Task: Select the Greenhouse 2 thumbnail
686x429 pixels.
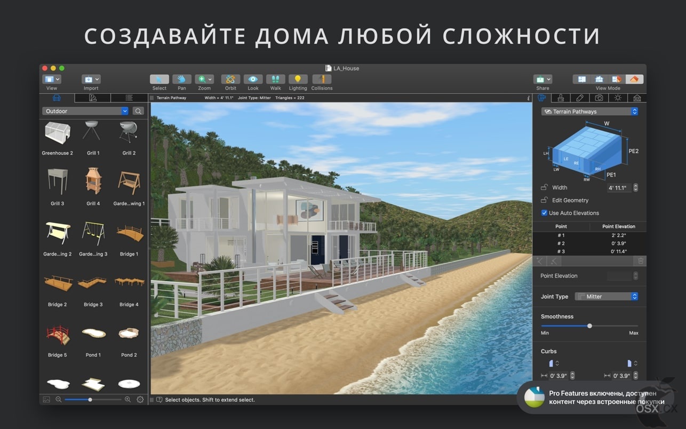Action: point(57,133)
